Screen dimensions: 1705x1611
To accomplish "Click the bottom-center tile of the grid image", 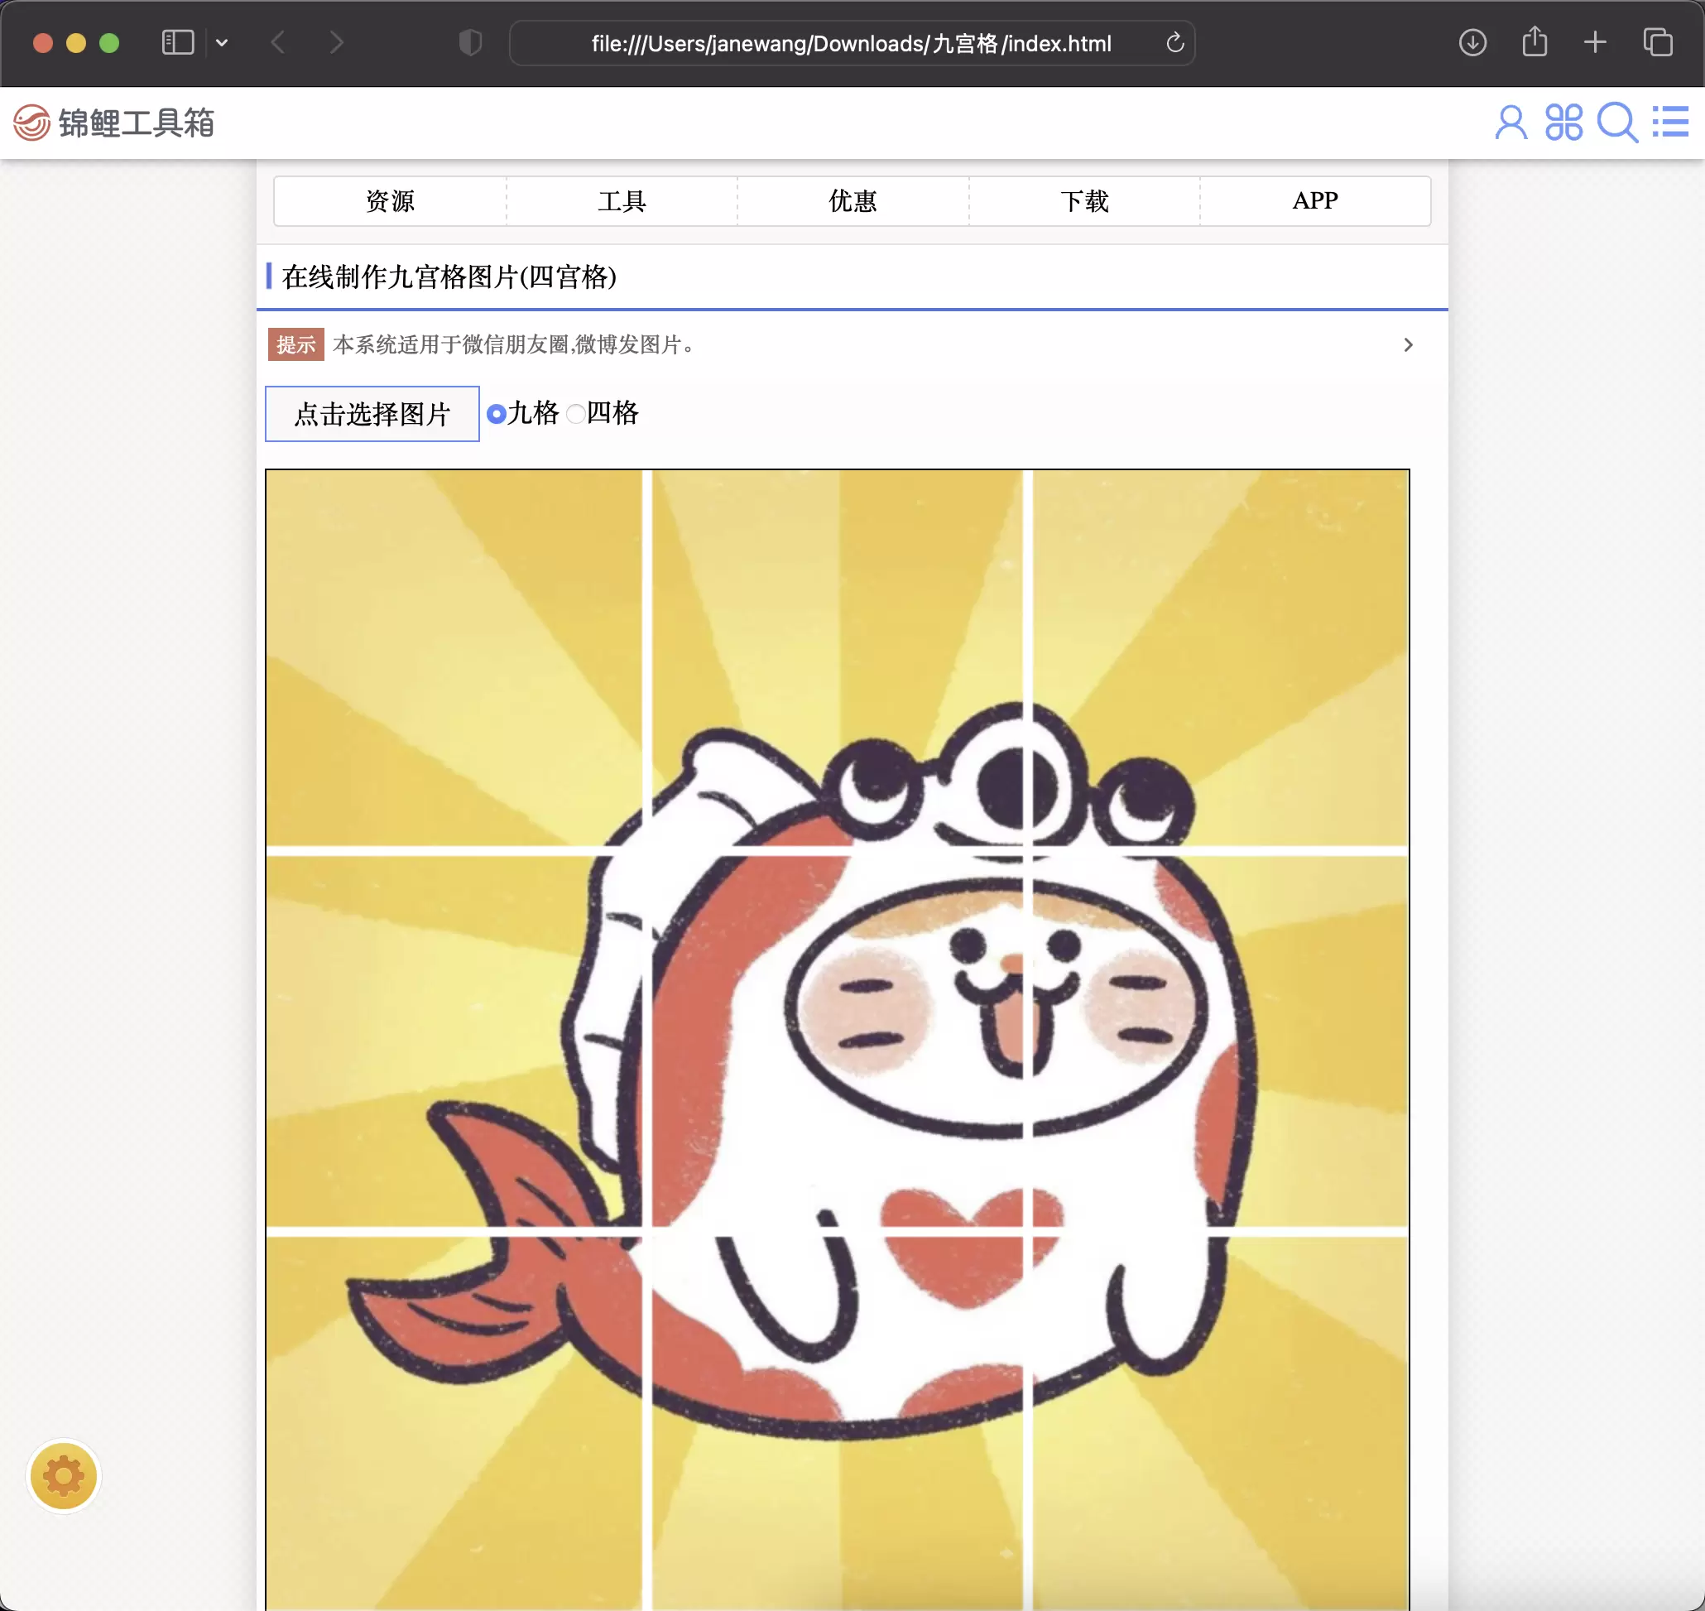I will 837,1423.
